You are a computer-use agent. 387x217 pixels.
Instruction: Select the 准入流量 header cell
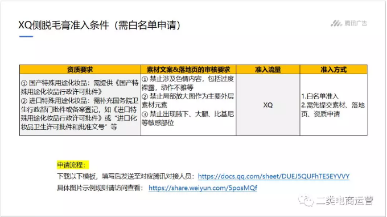(268, 70)
